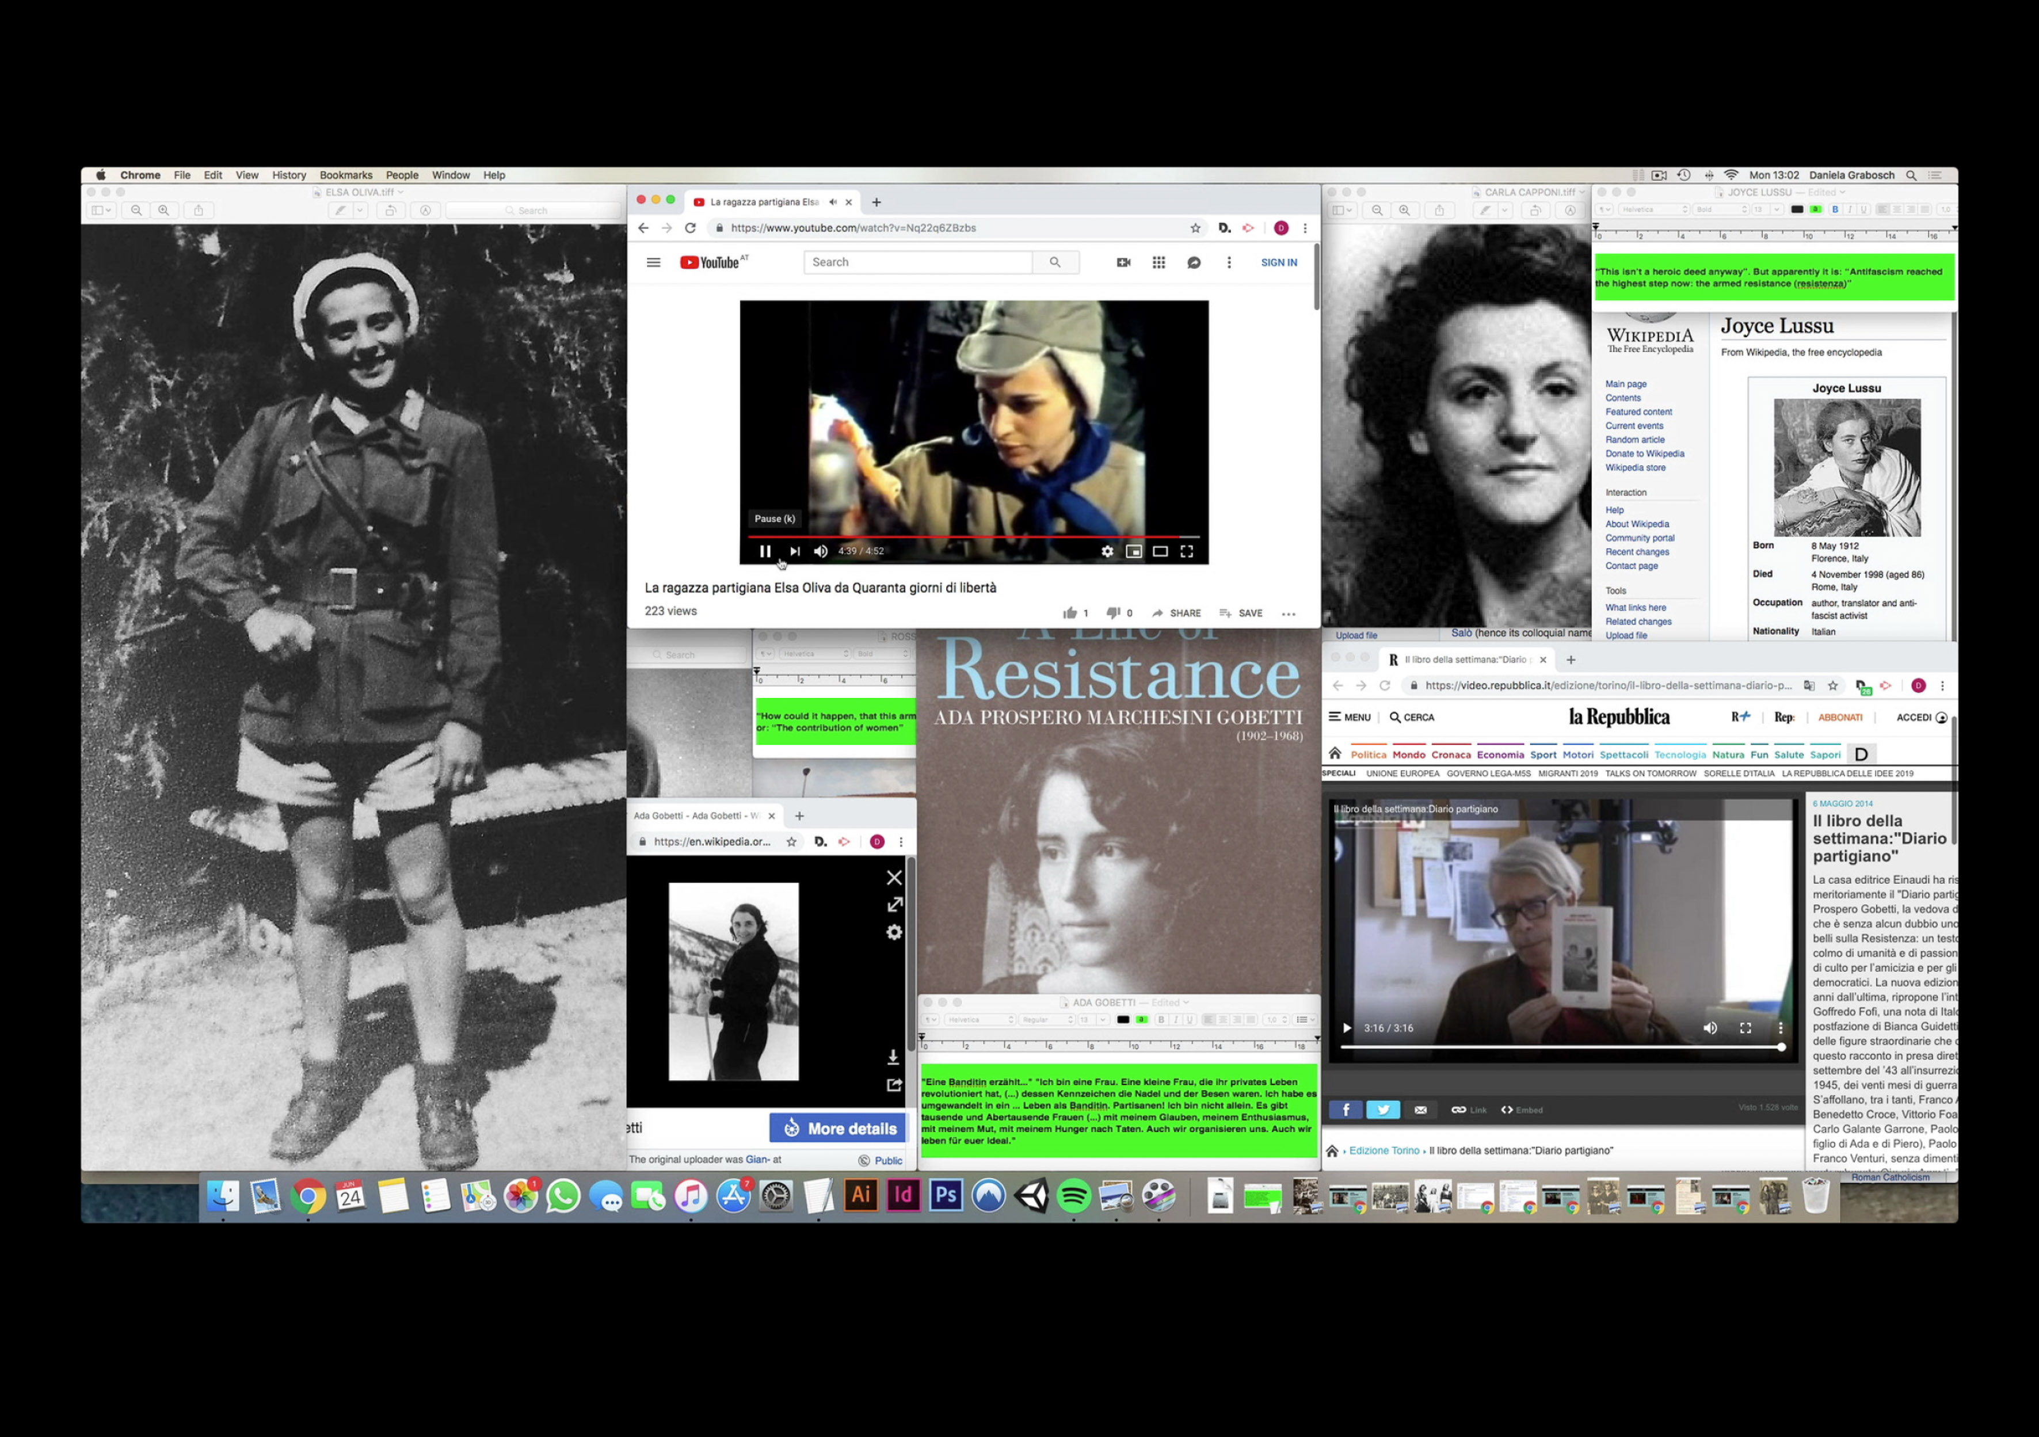Open YouTube player settings gear
This screenshot has height=1437, width=2039.
point(1107,551)
